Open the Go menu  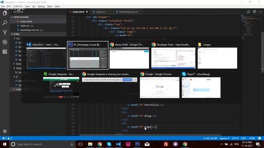tap(34, 7)
